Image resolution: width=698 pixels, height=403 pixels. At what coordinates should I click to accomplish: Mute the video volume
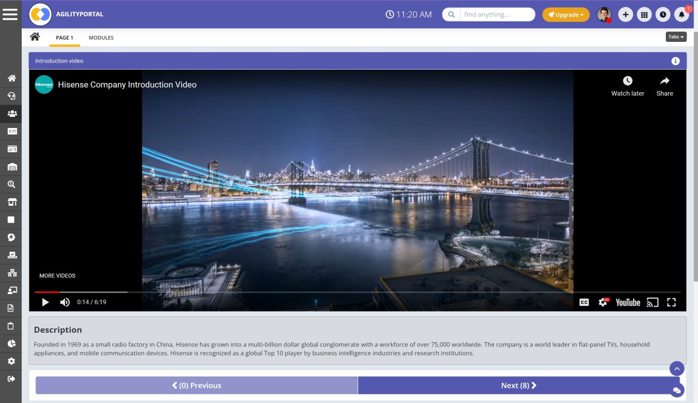(x=65, y=302)
